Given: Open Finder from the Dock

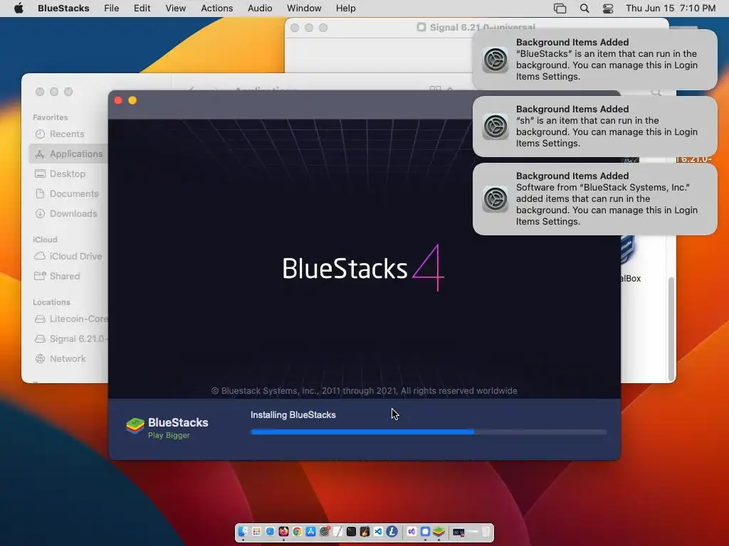Looking at the screenshot, I should click(243, 532).
